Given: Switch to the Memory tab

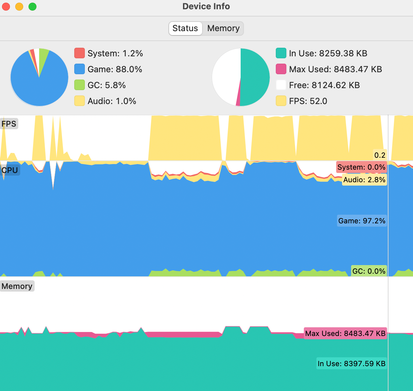Looking at the screenshot, I should pos(223,28).
